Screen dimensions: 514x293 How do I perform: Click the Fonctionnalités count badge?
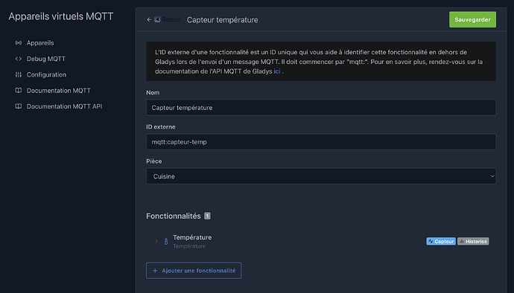coord(207,216)
